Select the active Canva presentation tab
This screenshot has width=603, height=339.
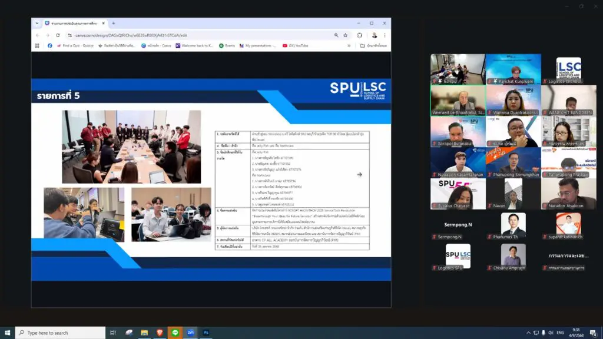point(74,23)
